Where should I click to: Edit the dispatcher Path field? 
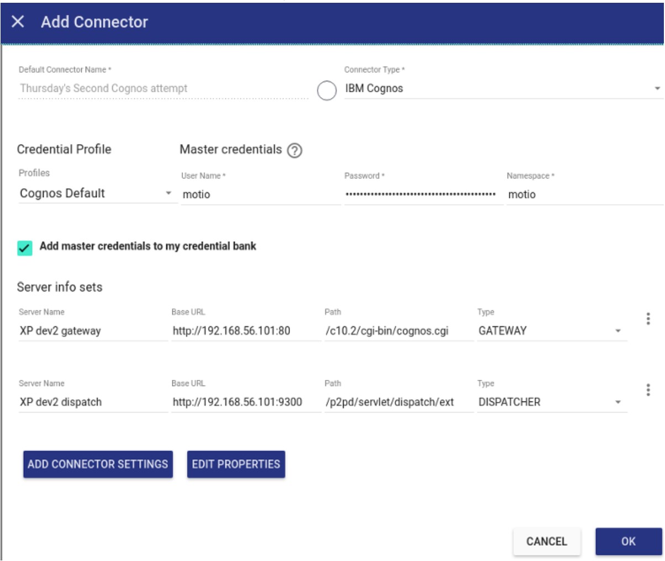[398, 402]
